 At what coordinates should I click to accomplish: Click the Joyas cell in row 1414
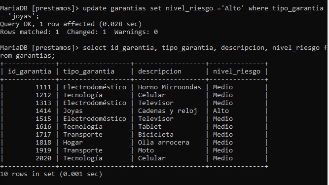coord(73,111)
